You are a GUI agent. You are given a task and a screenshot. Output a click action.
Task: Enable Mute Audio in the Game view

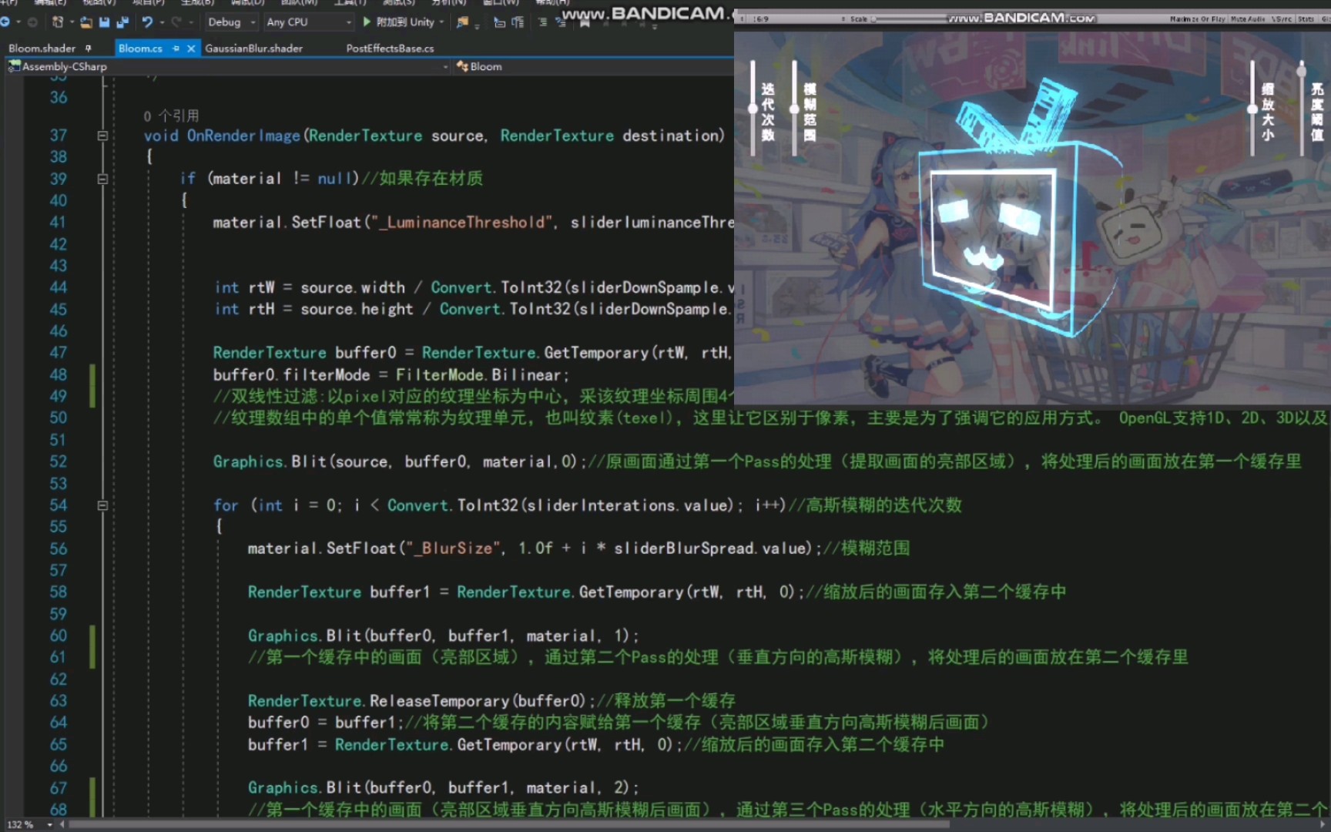click(x=1248, y=19)
